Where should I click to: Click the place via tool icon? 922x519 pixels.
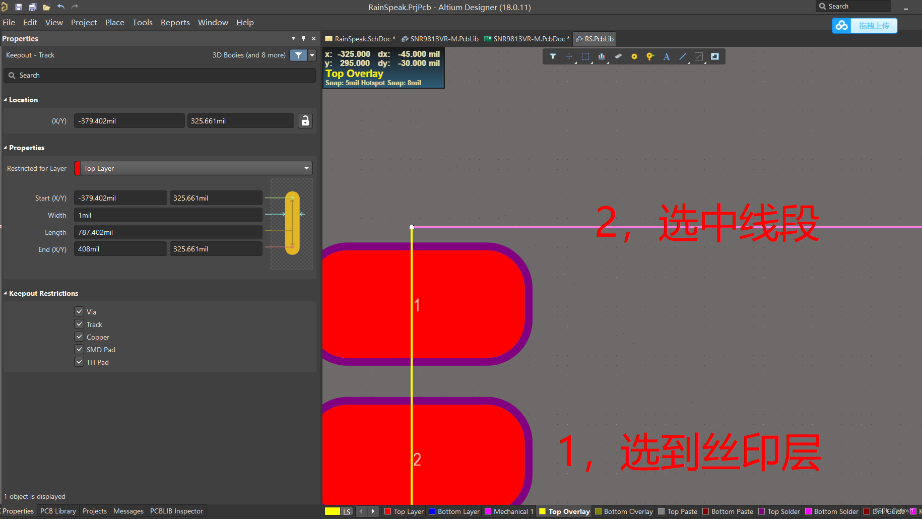(634, 56)
